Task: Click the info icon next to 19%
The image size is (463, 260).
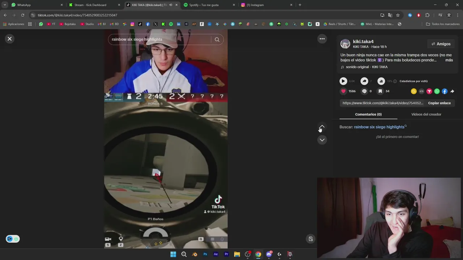Action: (x=395, y=81)
